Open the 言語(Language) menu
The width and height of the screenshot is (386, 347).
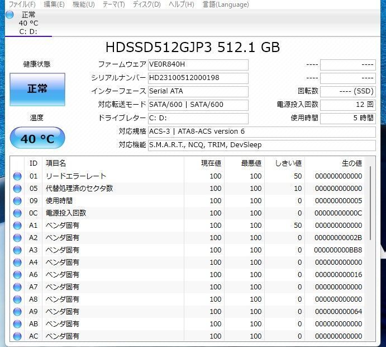point(226,4)
